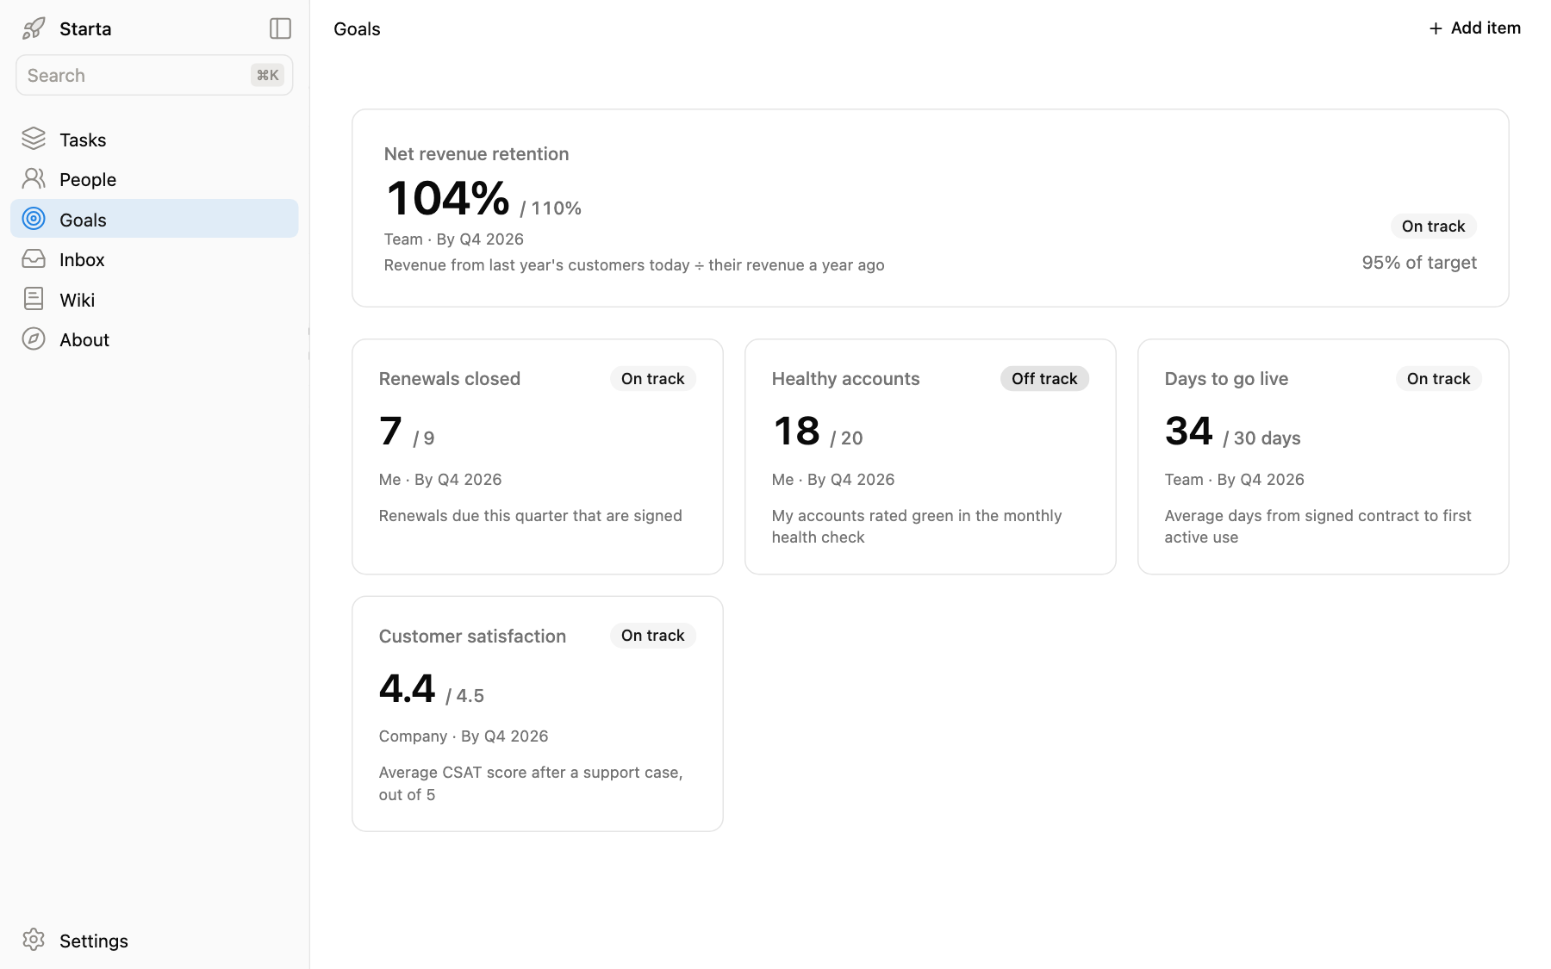The image size is (1551, 969).
Task: Click the Goals target icon
Action: click(x=34, y=219)
